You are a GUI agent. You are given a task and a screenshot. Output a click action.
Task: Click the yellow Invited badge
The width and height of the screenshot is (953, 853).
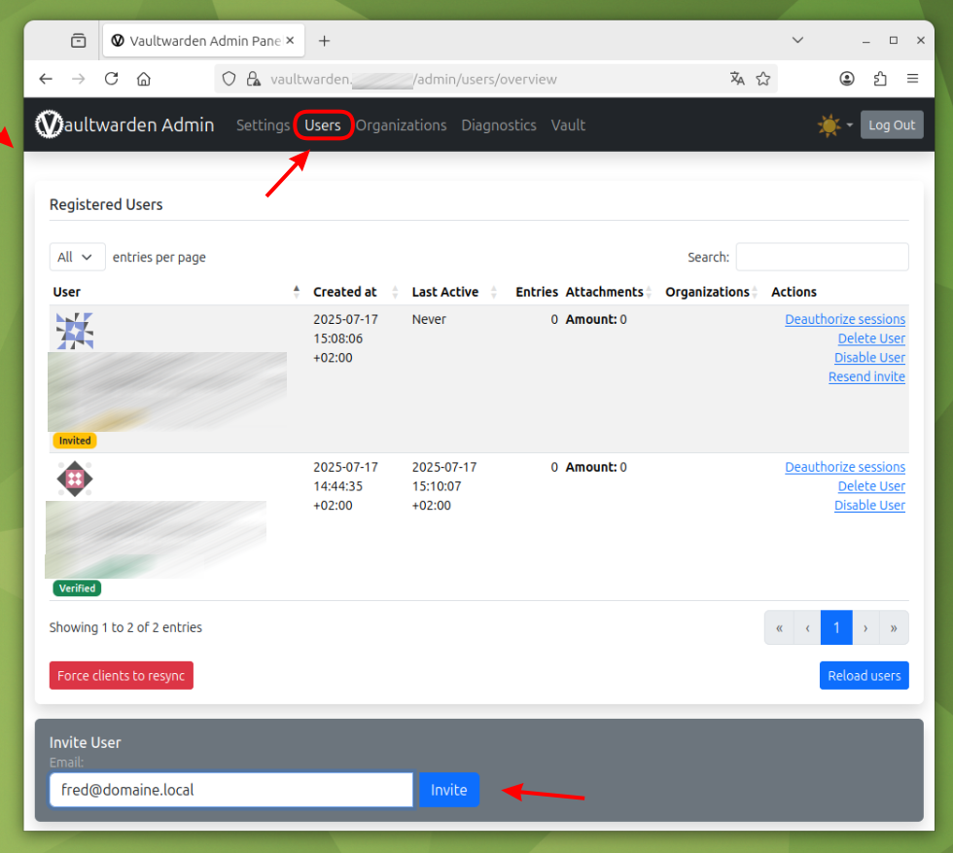(75, 441)
